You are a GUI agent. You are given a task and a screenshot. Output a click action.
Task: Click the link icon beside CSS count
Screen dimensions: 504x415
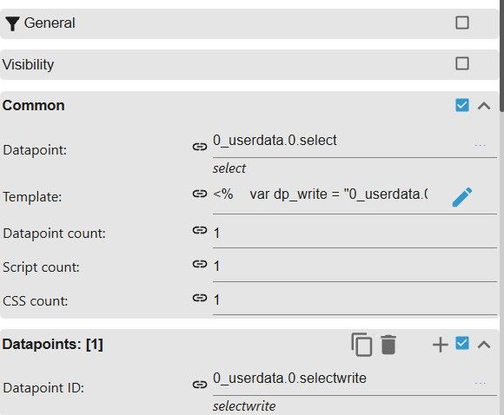[x=200, y=298]
